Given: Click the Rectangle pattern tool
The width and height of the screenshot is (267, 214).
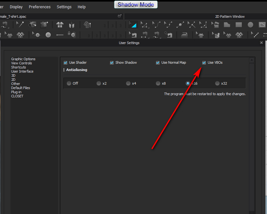Looking at the screenshot, I should coord(239,25).
